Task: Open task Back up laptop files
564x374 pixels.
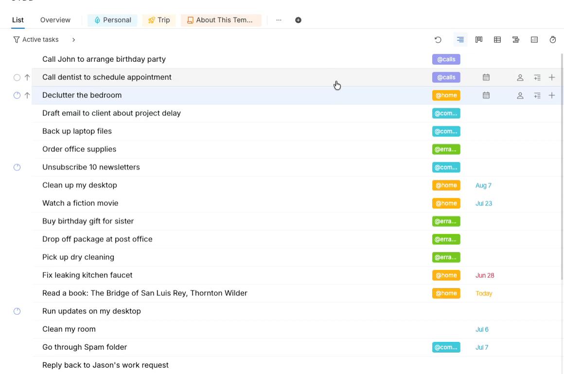Action: tap(77, 131)
